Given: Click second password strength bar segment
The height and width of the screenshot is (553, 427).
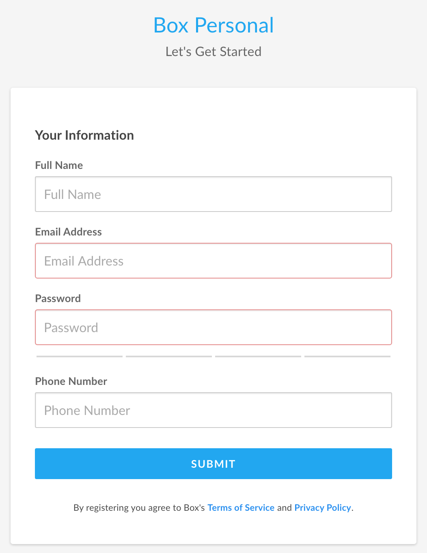Looking at the screenshot, I should 169,356.
